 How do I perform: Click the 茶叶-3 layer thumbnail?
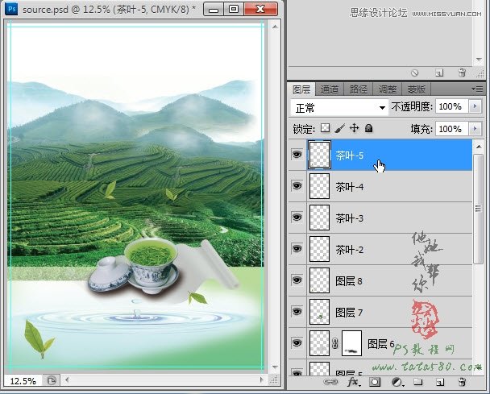point(319,218)
